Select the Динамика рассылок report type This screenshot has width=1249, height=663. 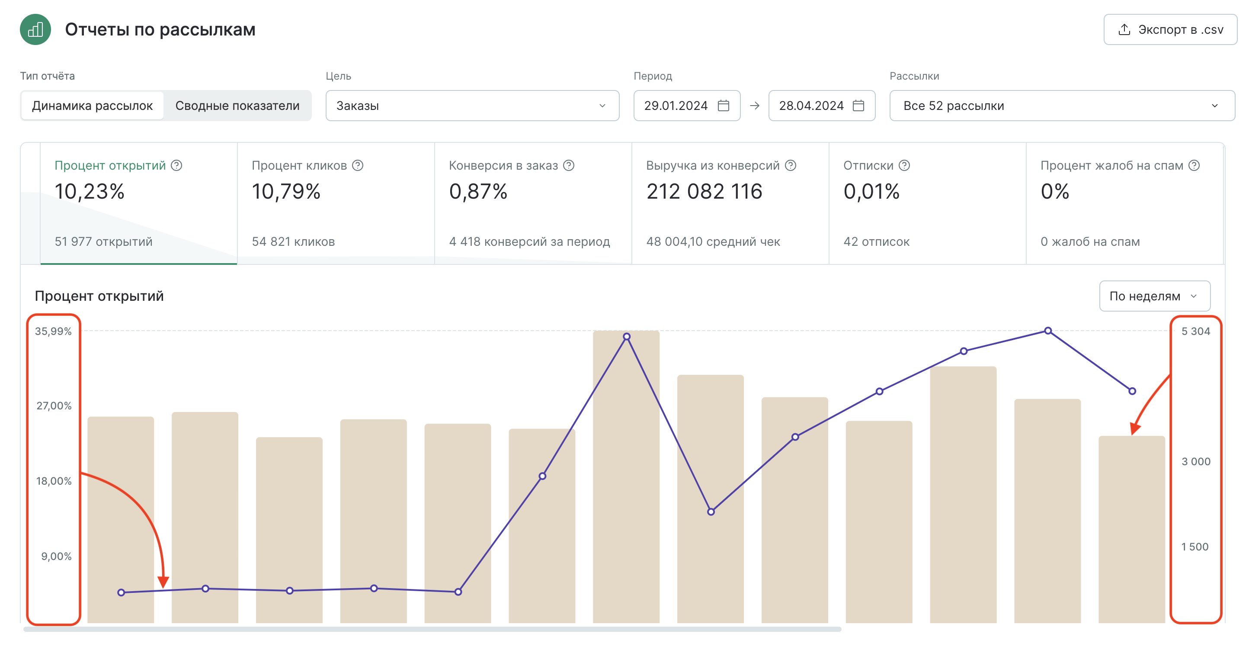(92, 105)
